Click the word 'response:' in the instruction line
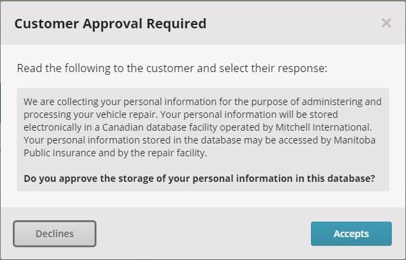 point(302,68)
